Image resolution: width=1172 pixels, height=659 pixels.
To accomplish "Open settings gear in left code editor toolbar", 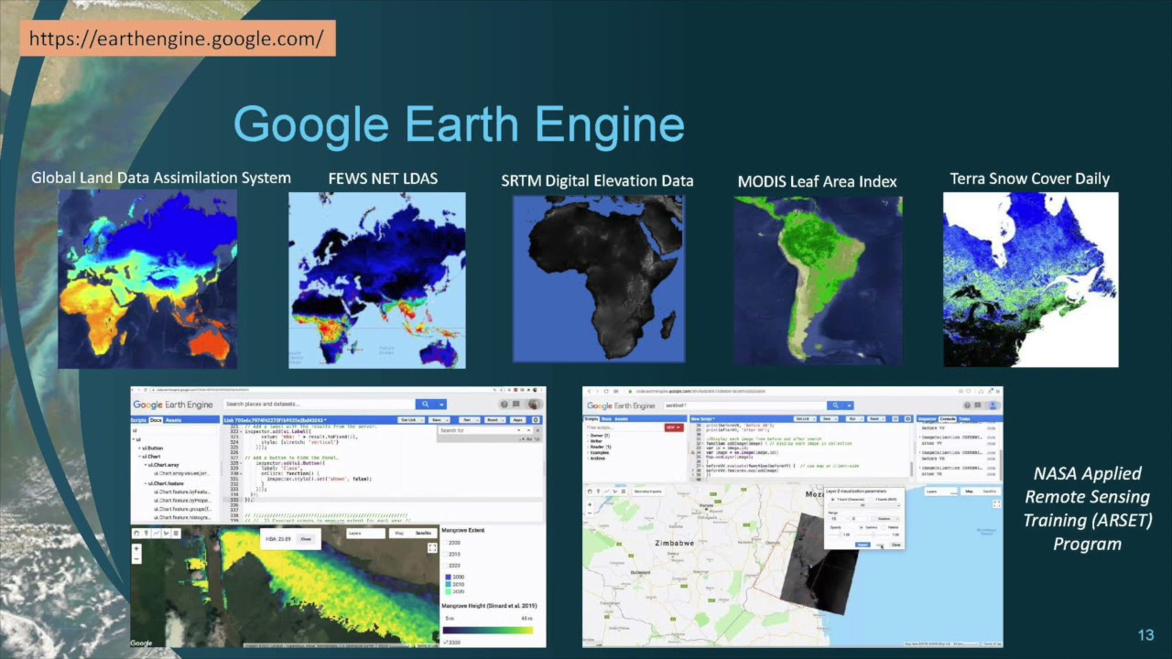I will pos(536,420).
